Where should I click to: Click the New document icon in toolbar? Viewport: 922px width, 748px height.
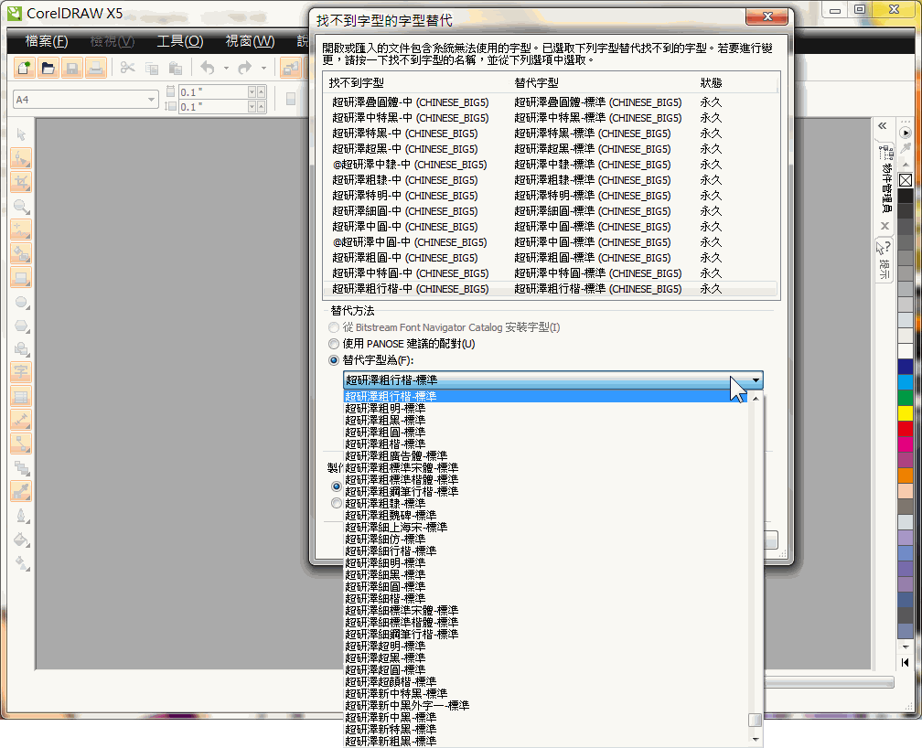tap(23, 68)
